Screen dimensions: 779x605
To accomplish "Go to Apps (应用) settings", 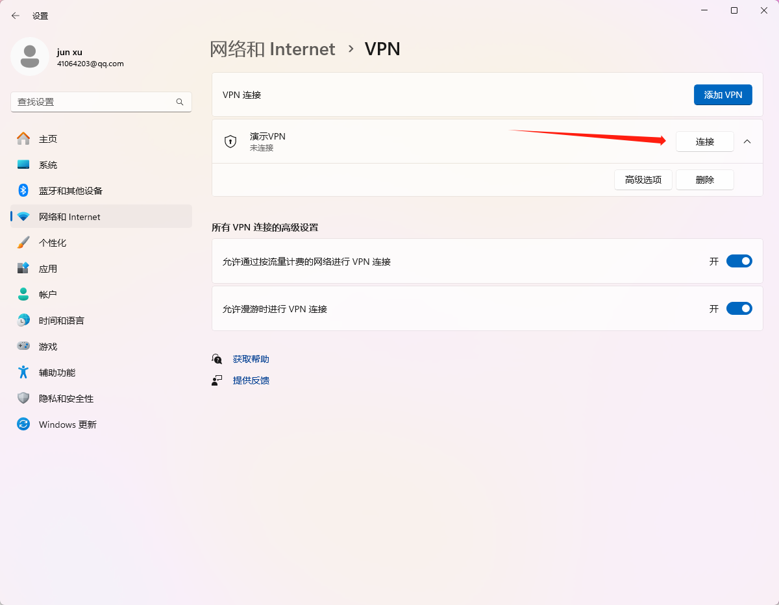I will (48, 269).
